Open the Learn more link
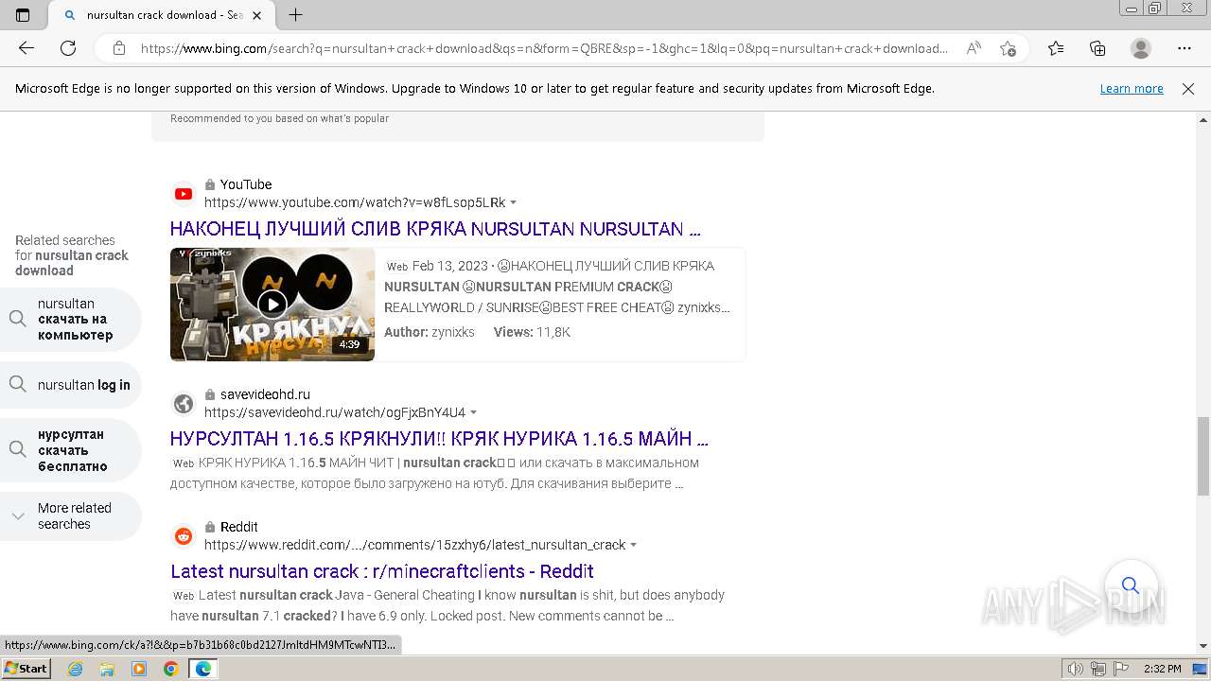Screen dimensions: 1211x681 1132,89
